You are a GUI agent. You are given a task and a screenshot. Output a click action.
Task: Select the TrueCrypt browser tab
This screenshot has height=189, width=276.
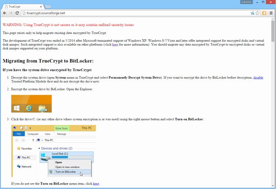23,7
